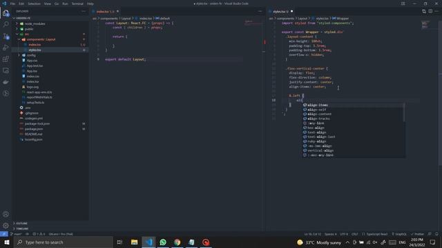Open right editor group more actions ellipsis
The height and width of the screenshot is (248, 442).
[x=436, y=11]
